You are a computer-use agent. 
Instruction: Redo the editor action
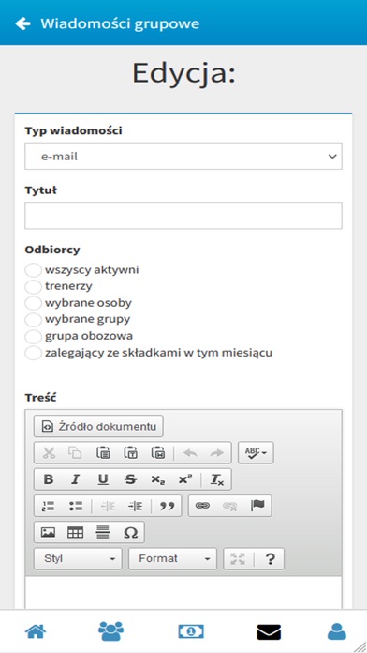(217, 452)
